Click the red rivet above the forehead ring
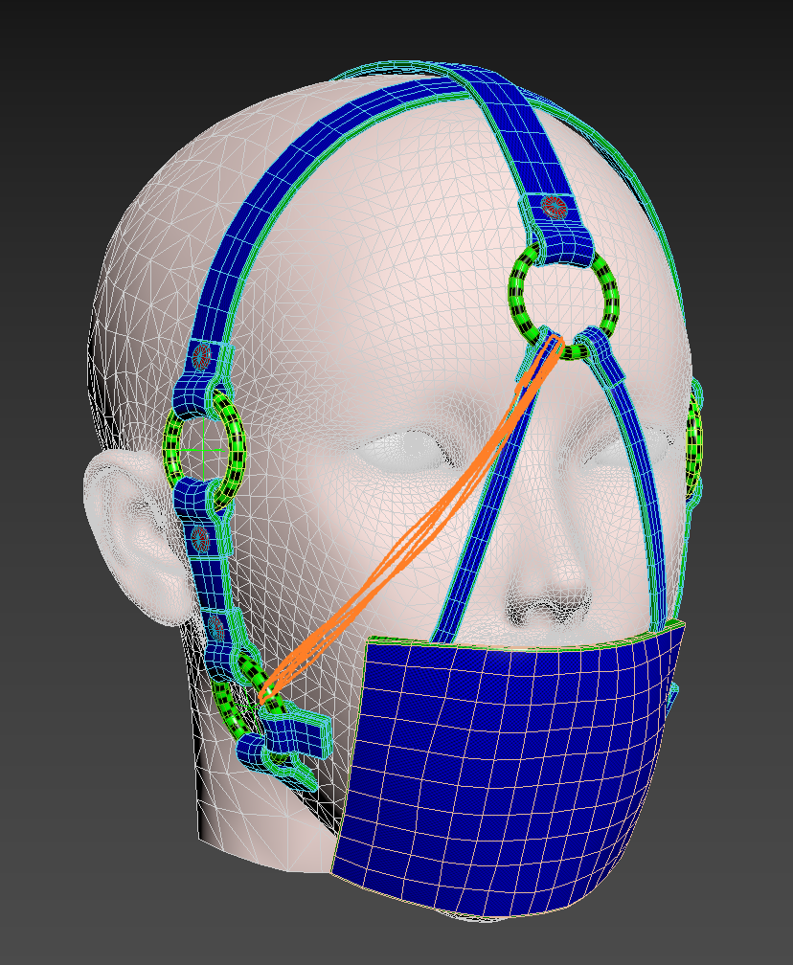 555,206
